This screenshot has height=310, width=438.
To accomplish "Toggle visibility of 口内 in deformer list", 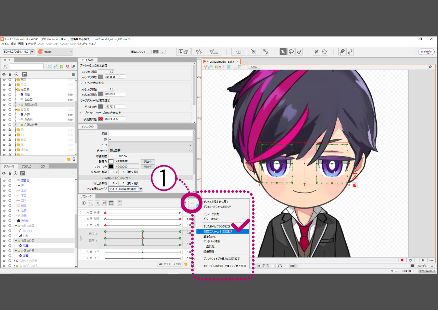I will click(x=4, y=200).
